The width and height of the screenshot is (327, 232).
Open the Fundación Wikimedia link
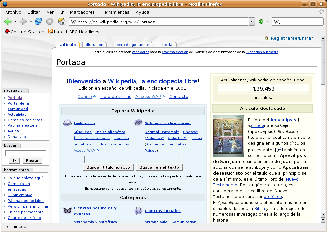tap(262, 52)
